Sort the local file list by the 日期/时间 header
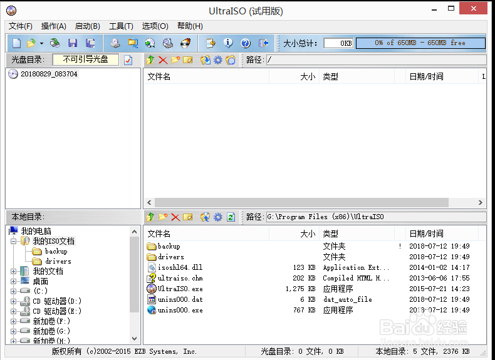The width and height of the screenshot is (495, 360). [x=442, y=234]
